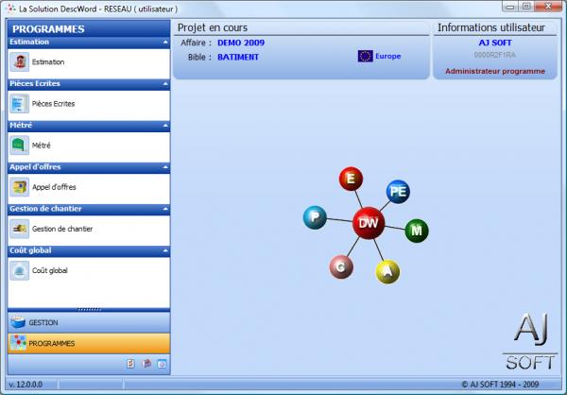This screenshot has width=567, height=395.
Task: Click the Informations utilisateur heading
Action: coord(491,27)
